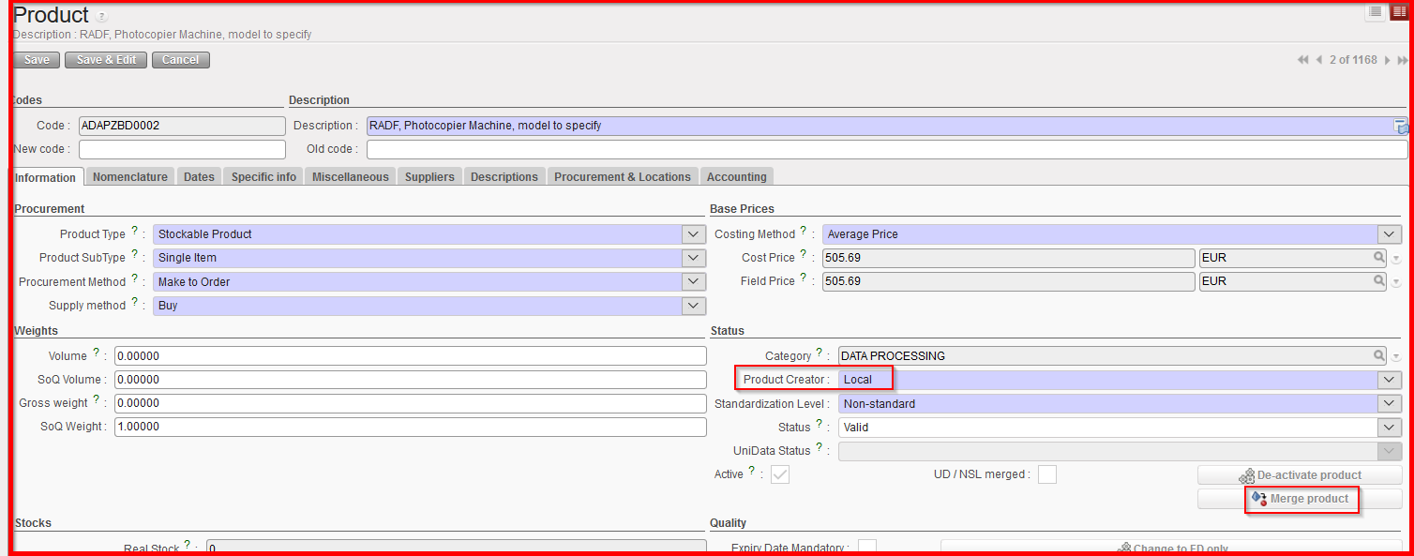This screenshot has width=1414, height=556.
Task: Click the Merge product button
Action: pos(1301,499)
